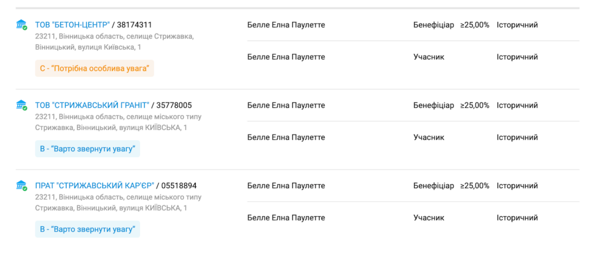This screenshot has width=591, height=260.
Task: Click the company icon beside ТОВ "СТРИЖАВСЬКИЙ ГРАНІТ"
Action: click(x=22, y=105)
